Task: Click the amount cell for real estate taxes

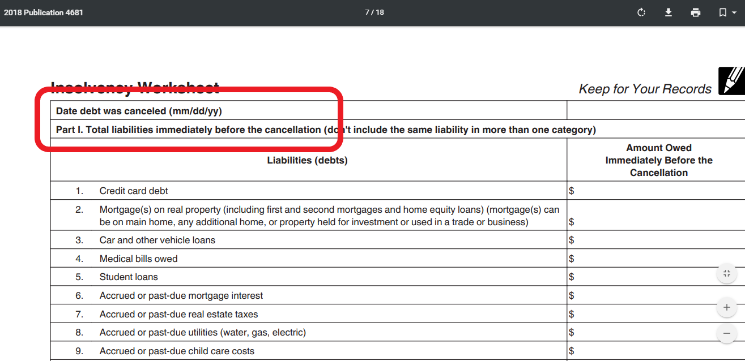Action: (x=656, y=314)
